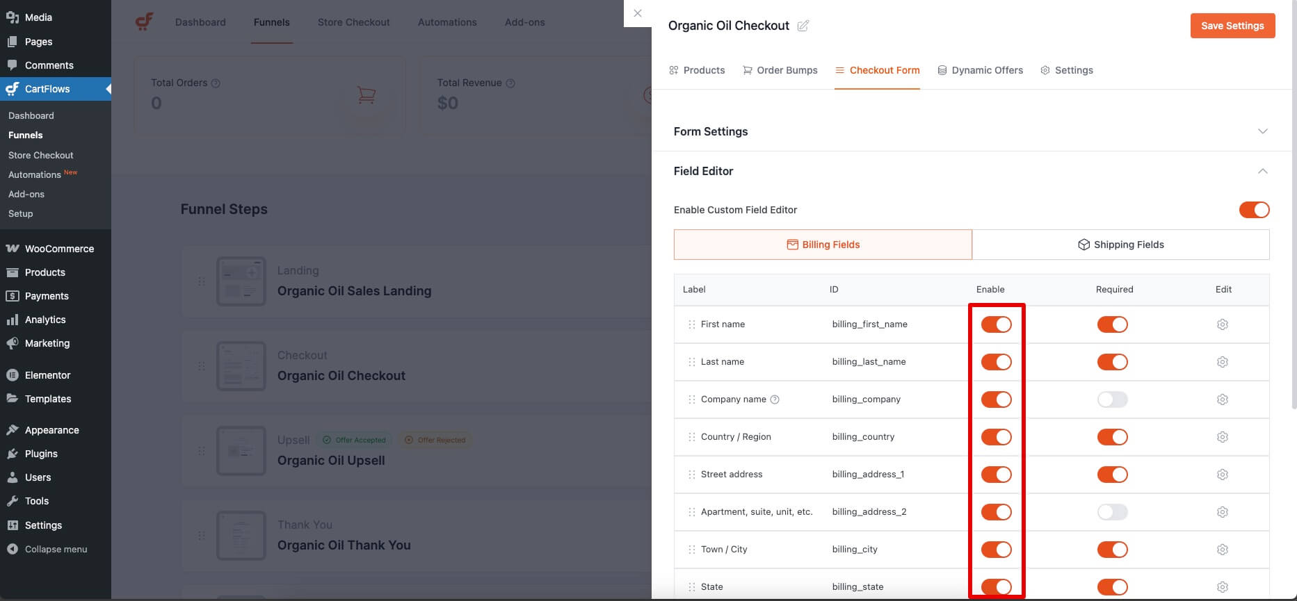1297x601 pixels.
Task: Open gear settings for Last name field
Action: pos(1223,362)
